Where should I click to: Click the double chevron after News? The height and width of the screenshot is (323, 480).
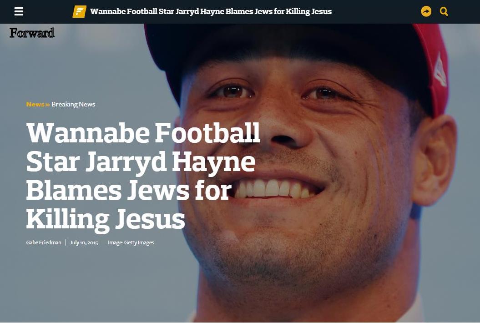point(47,105)
